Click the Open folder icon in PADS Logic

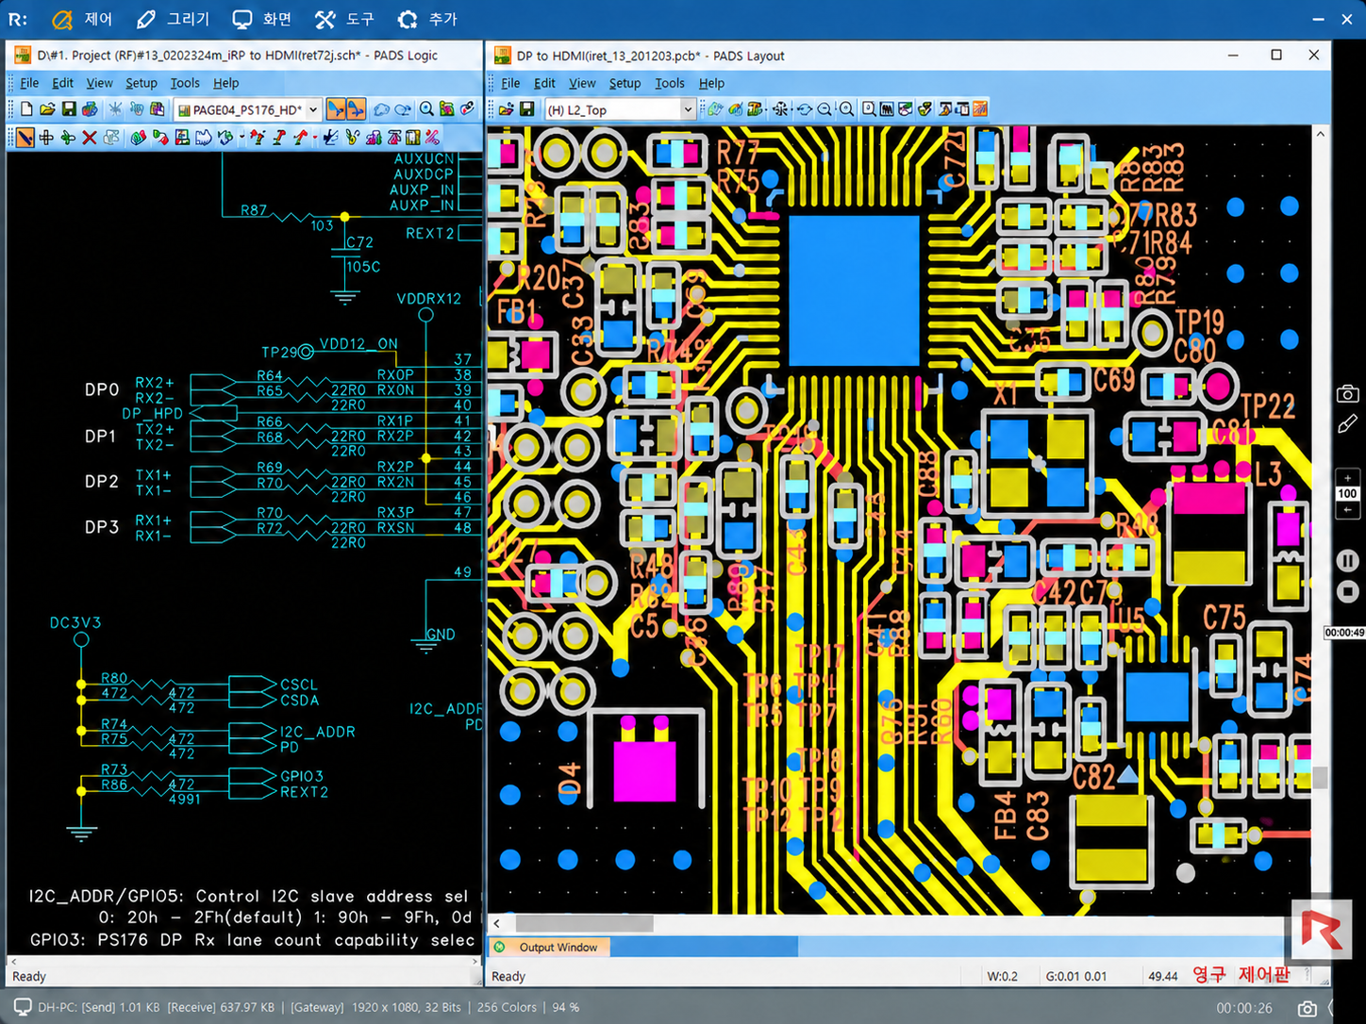coord(47,109)
